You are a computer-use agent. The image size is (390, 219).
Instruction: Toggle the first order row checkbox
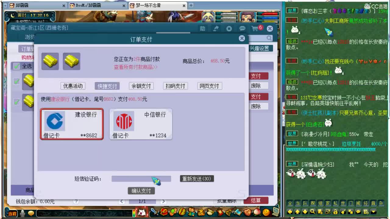tap(16, 81)
